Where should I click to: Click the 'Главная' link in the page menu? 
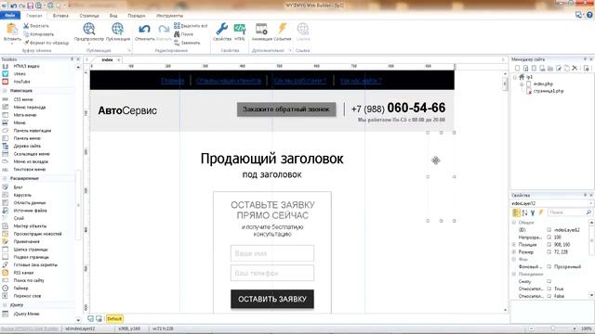(173, 81)
